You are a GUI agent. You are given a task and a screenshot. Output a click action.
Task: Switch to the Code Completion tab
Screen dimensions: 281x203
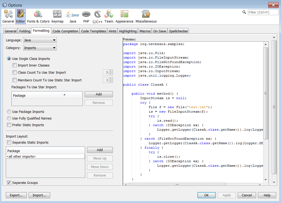point(65,31)
